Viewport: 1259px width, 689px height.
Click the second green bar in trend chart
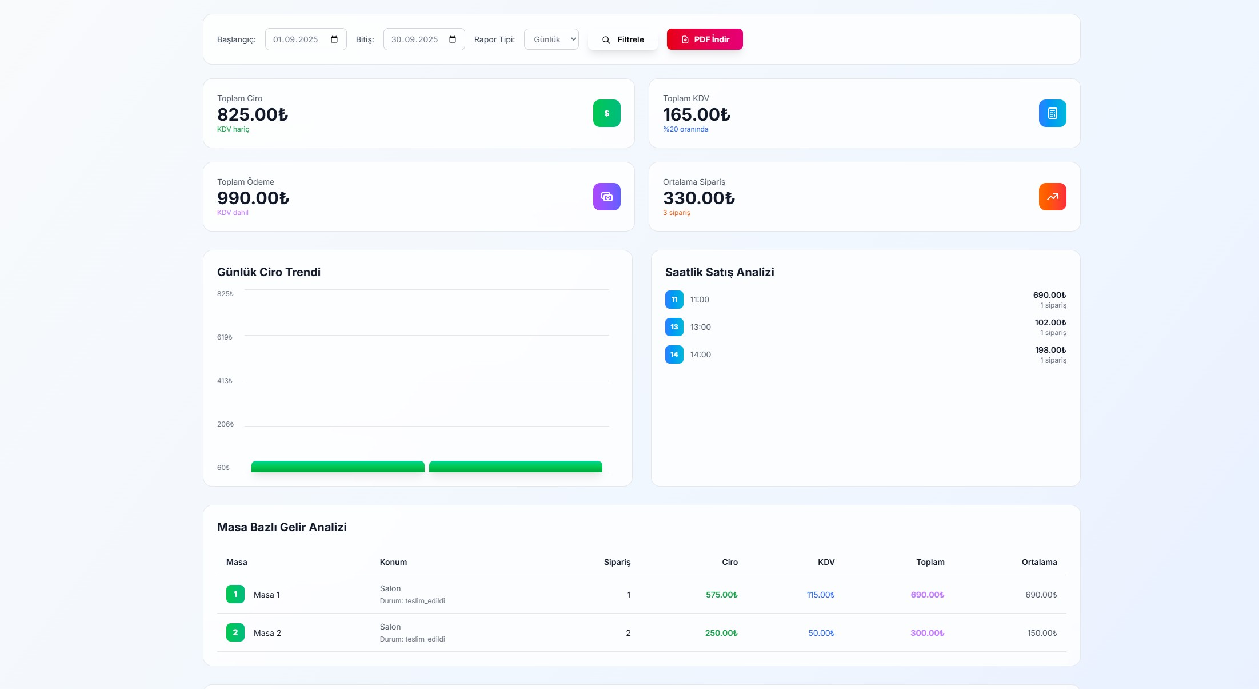pyautogui.click(x=515, y=467)
